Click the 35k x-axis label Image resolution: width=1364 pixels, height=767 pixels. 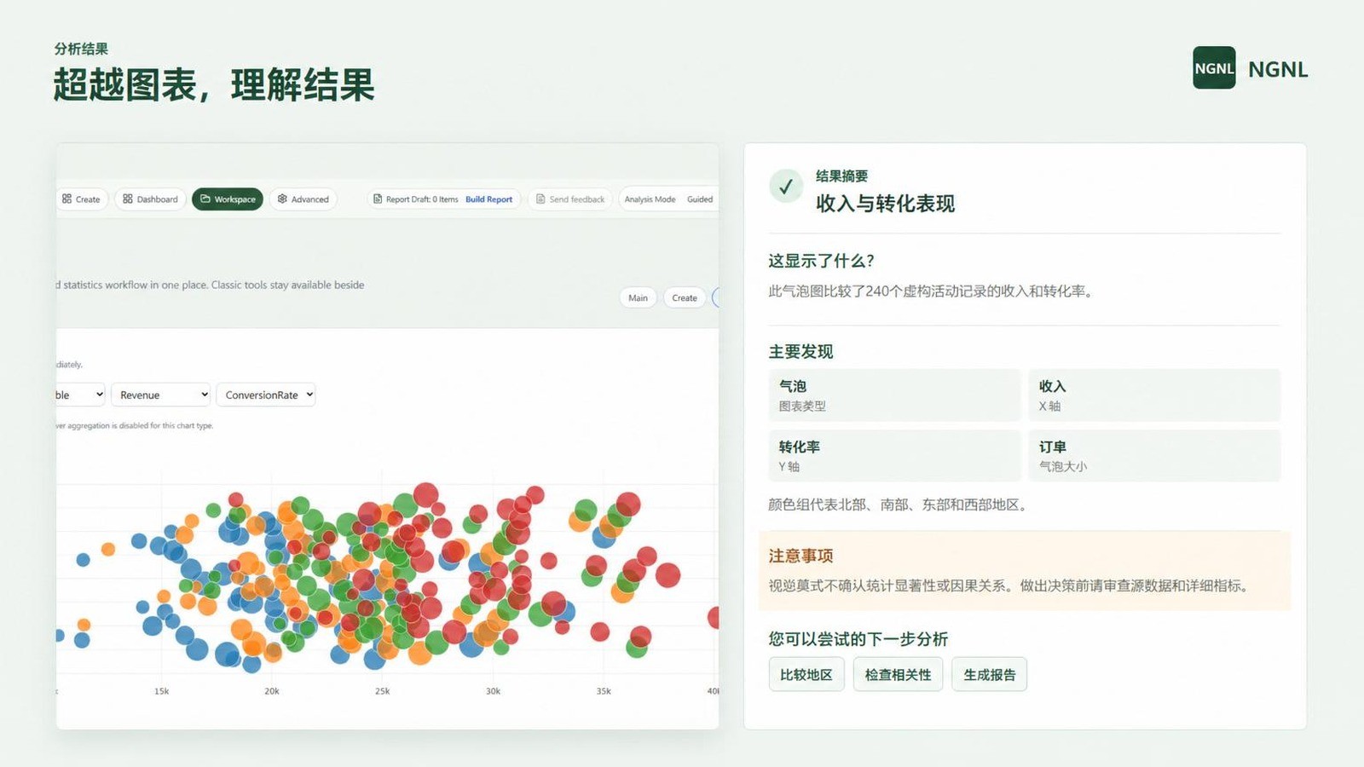604,691
